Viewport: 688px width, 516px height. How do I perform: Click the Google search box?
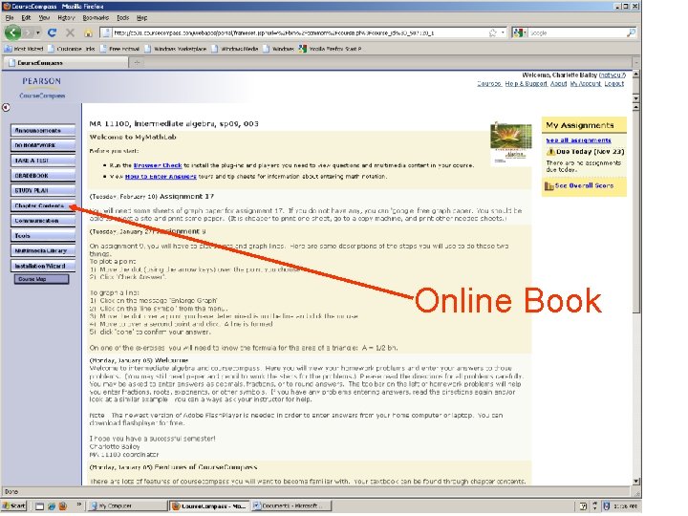577,32
